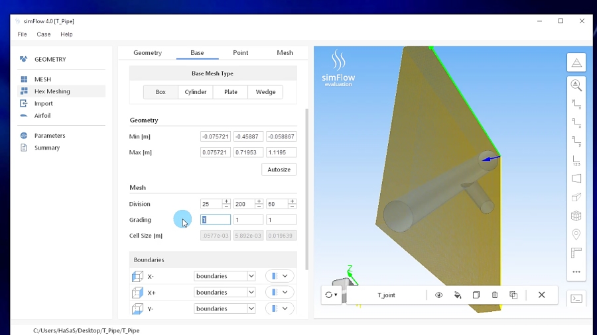Switch to the Point tab

point(240,53)
